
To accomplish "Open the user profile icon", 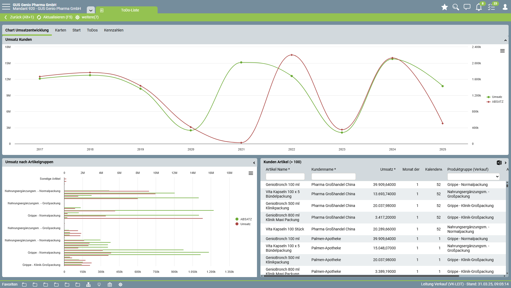I will tap(505, 7).
